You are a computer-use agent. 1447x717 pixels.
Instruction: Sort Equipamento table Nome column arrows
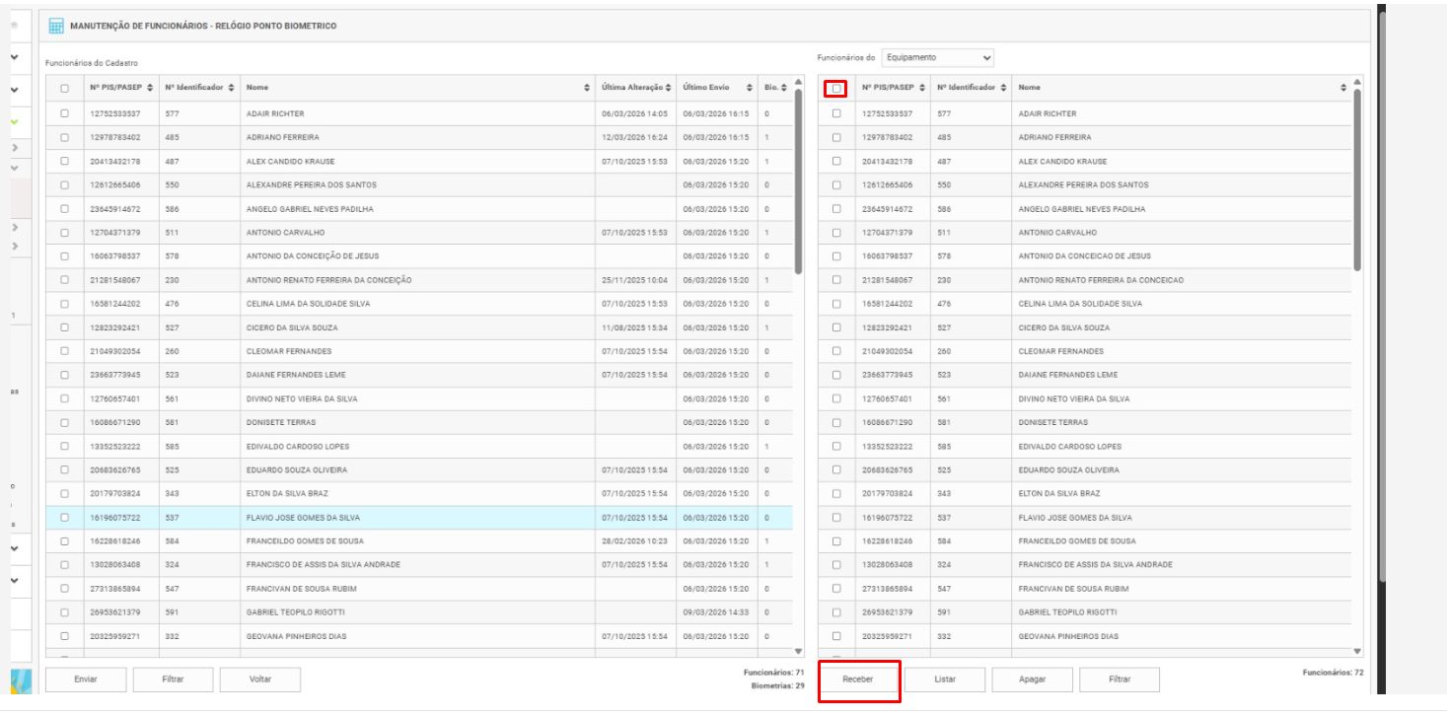(x=1343, y=89)
